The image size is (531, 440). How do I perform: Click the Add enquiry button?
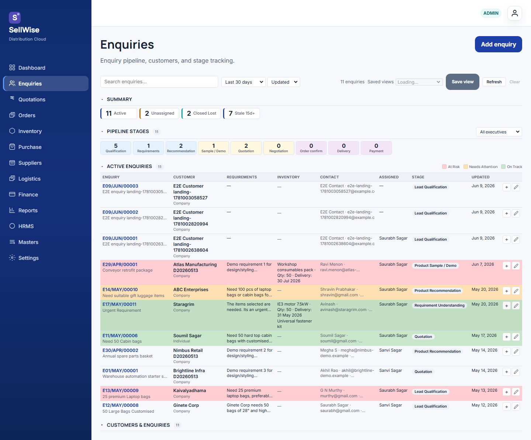pyautogui.click(x=498, y=44)
